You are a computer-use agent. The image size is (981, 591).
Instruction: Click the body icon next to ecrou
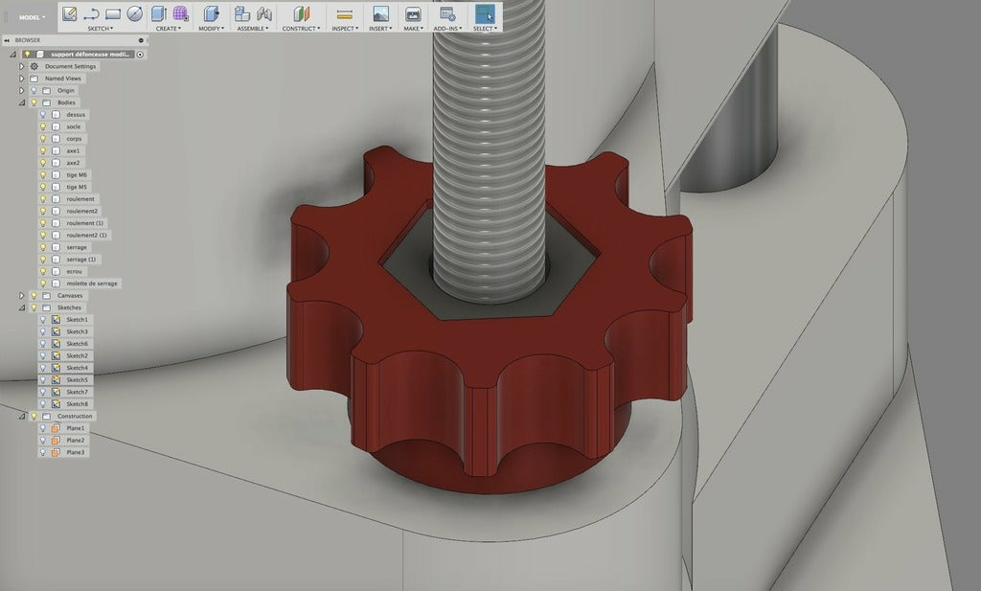56,271
